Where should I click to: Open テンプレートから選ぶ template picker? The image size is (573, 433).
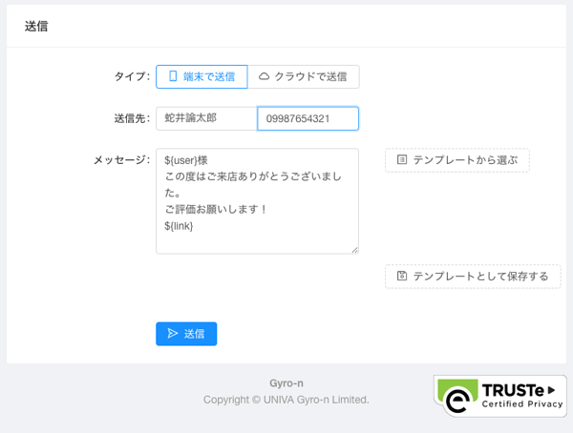tap(457, 160)
